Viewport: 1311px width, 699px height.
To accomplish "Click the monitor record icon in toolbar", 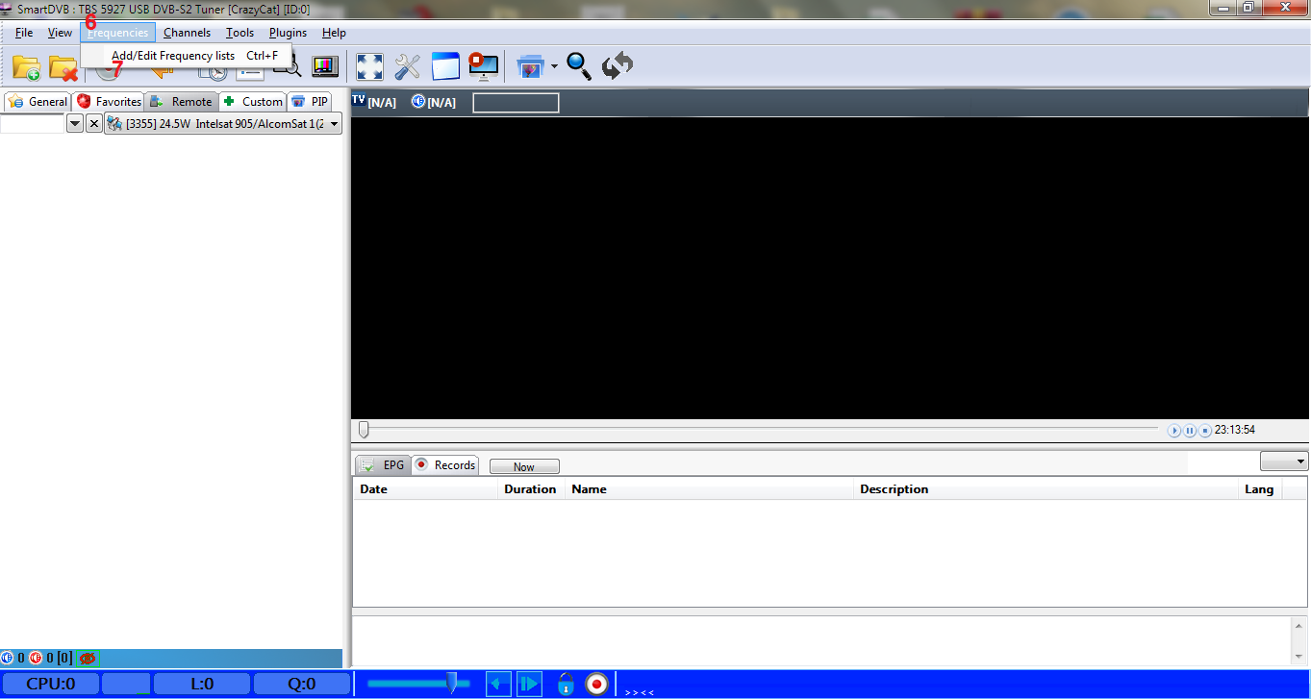I will [483, 66].
